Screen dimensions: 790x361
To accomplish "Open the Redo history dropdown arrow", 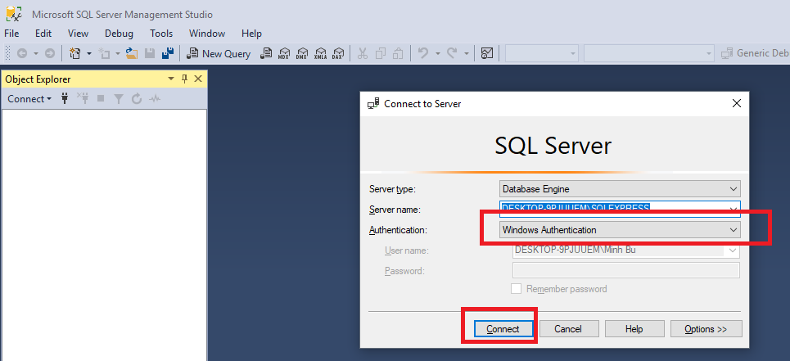I will point(467,53).
